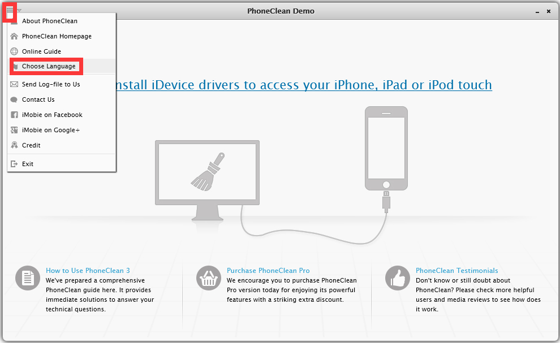This screenshot has height=343, width=560.
Task: Minimize the PhoneClean Demo window
Action: click(537, 12)
